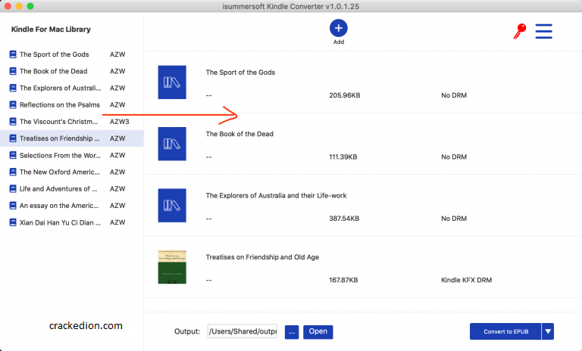This screenshot has width=582, height=351.
Task: Click book icon beside Xian Dai Han Yu Ci Dian
Action: coord(13,222)
